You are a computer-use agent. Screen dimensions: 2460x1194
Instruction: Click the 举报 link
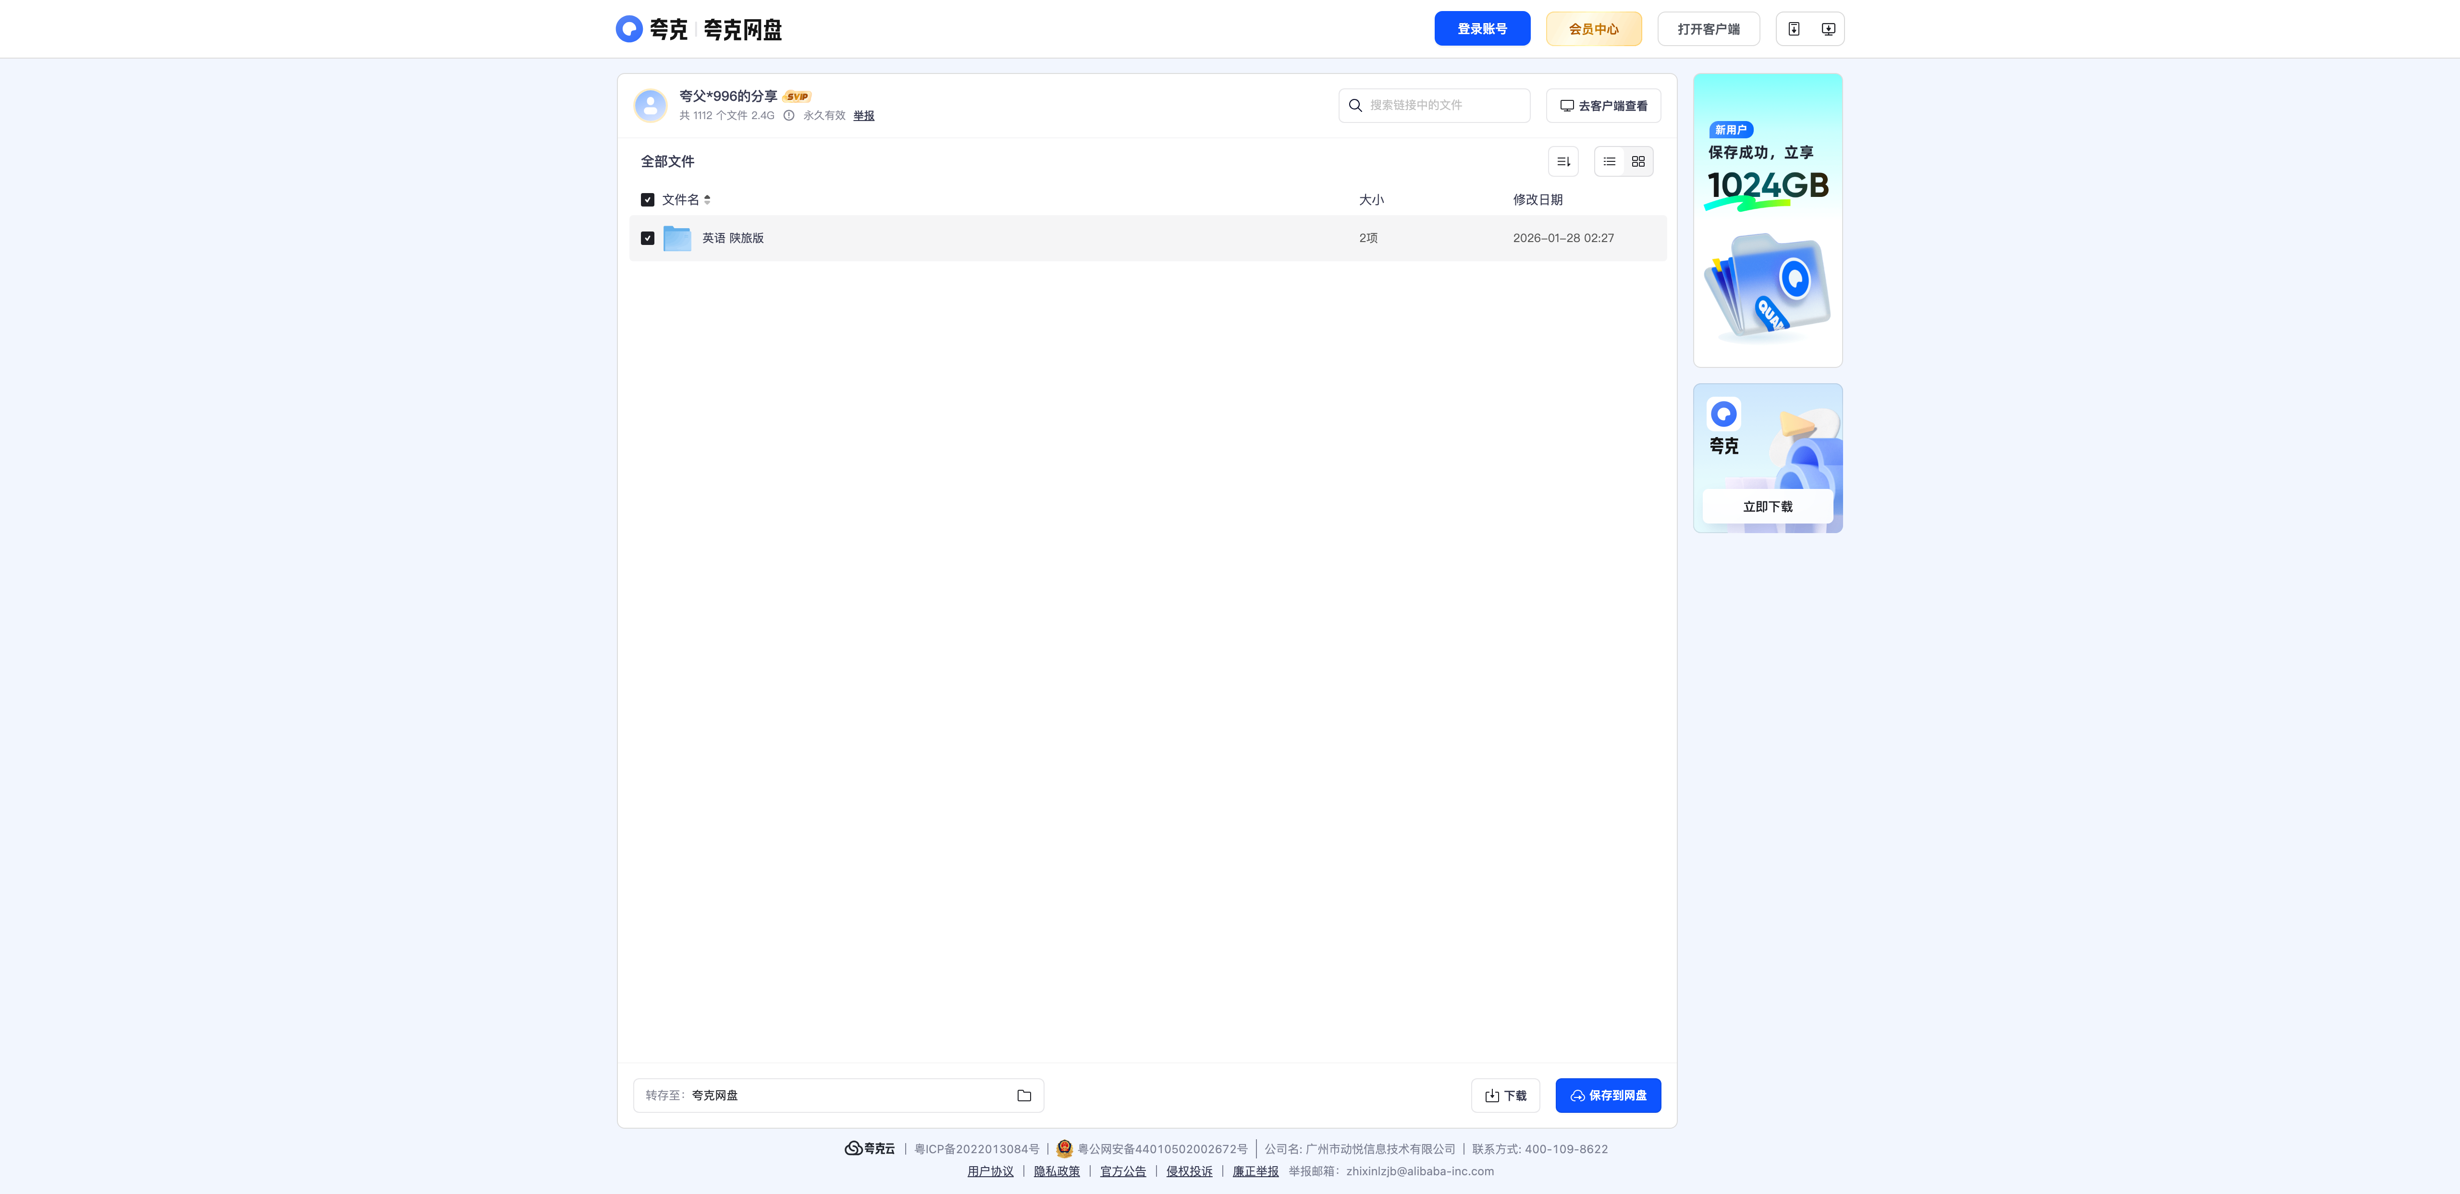tap(863, 115)
